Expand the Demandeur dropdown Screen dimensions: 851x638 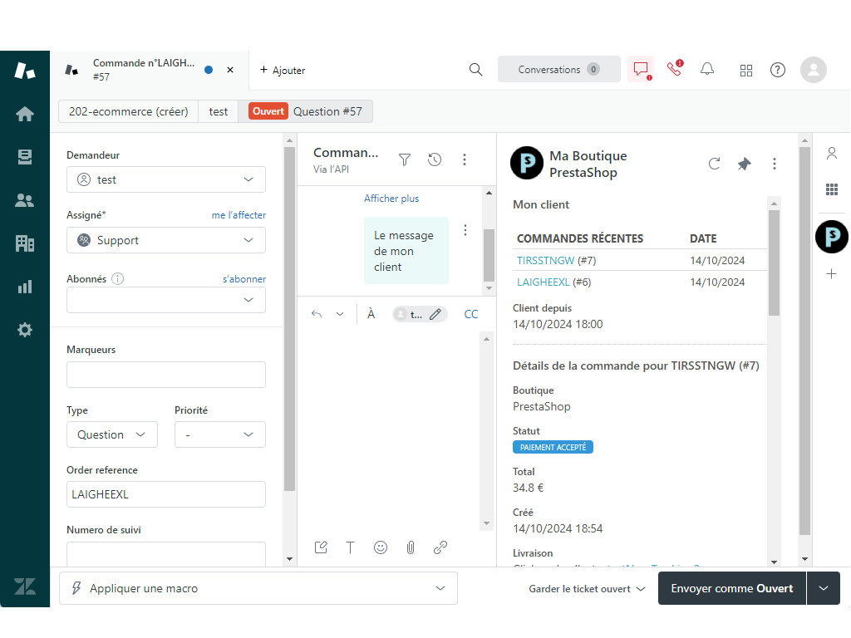pyautogui.click(x=166, y=179)
